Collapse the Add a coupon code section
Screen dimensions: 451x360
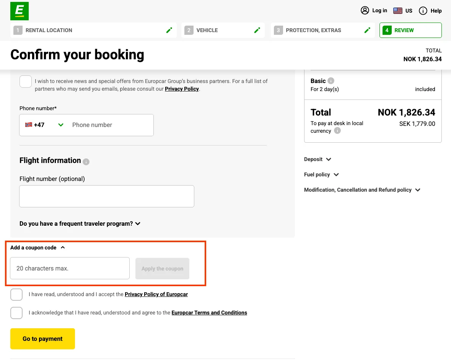coord(37,248)
